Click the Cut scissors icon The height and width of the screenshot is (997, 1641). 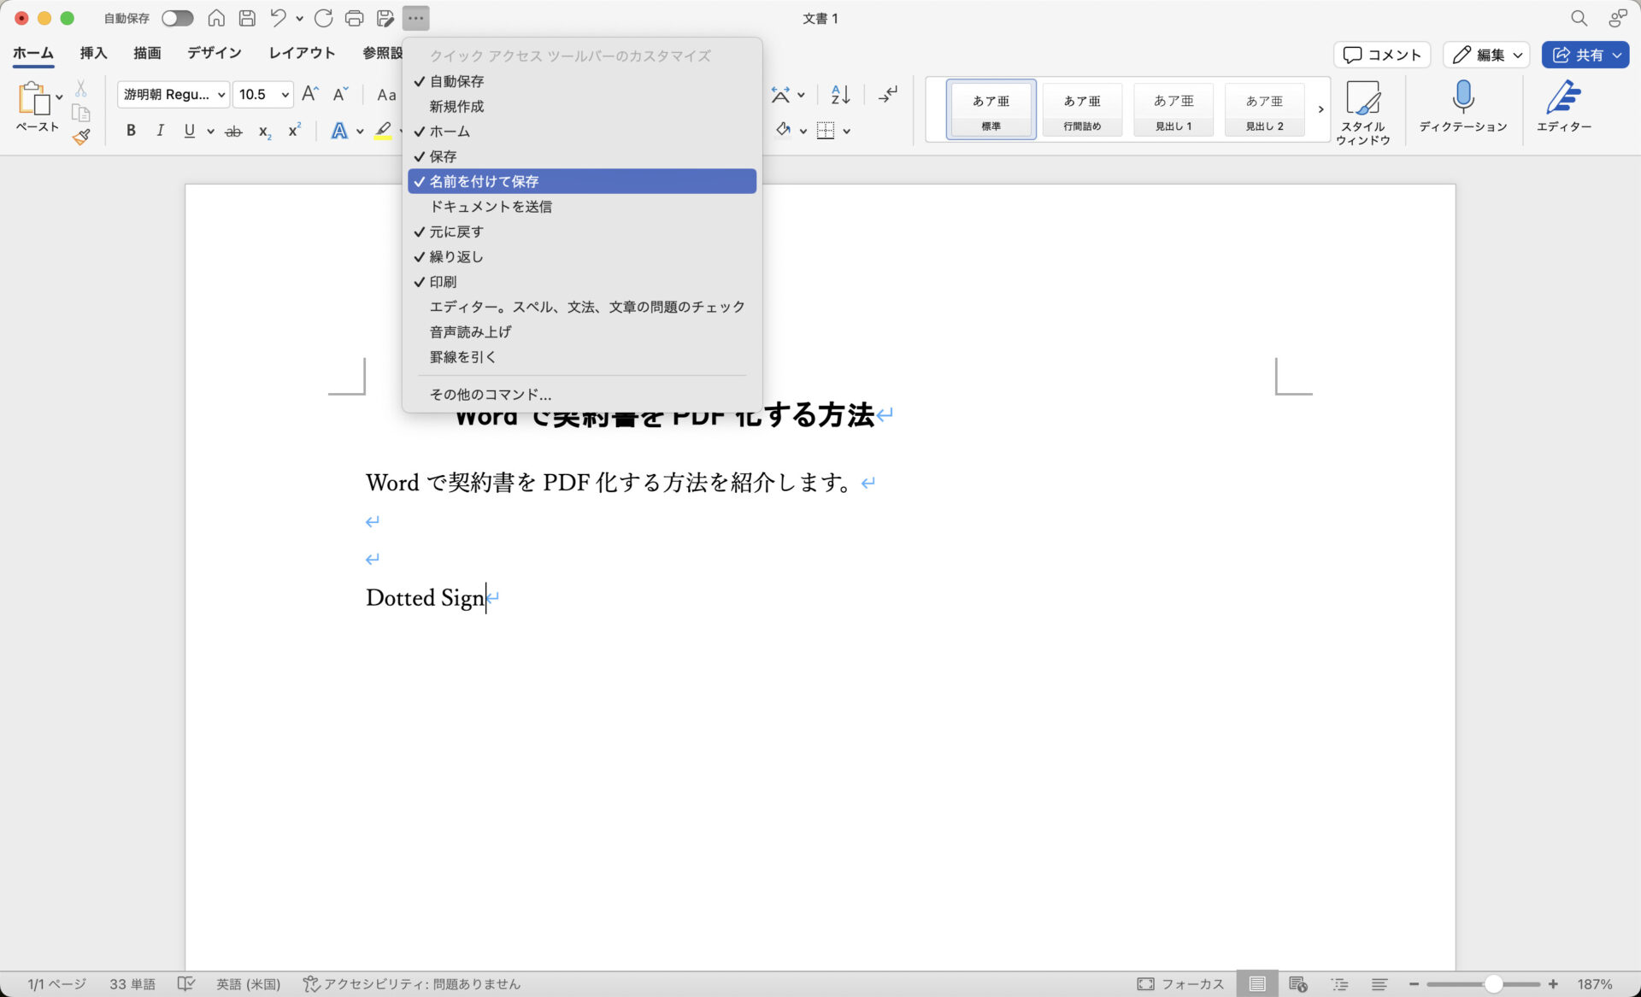(x=81, y=89)
